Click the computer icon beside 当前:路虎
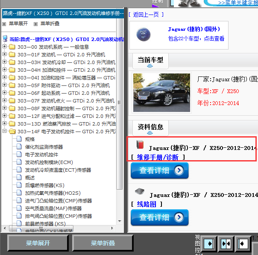This screenshot has height=255, width=258. tap(5, 38)
